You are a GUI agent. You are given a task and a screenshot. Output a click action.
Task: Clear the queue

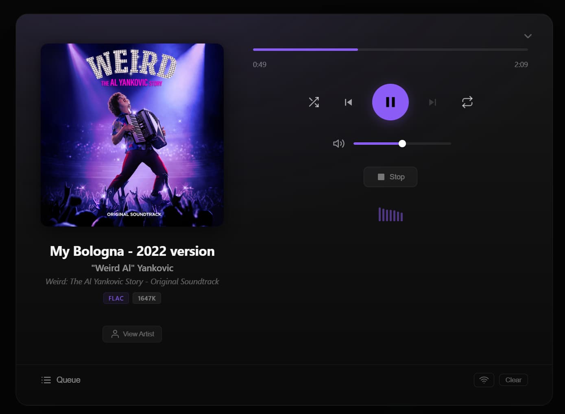[513, 380]
